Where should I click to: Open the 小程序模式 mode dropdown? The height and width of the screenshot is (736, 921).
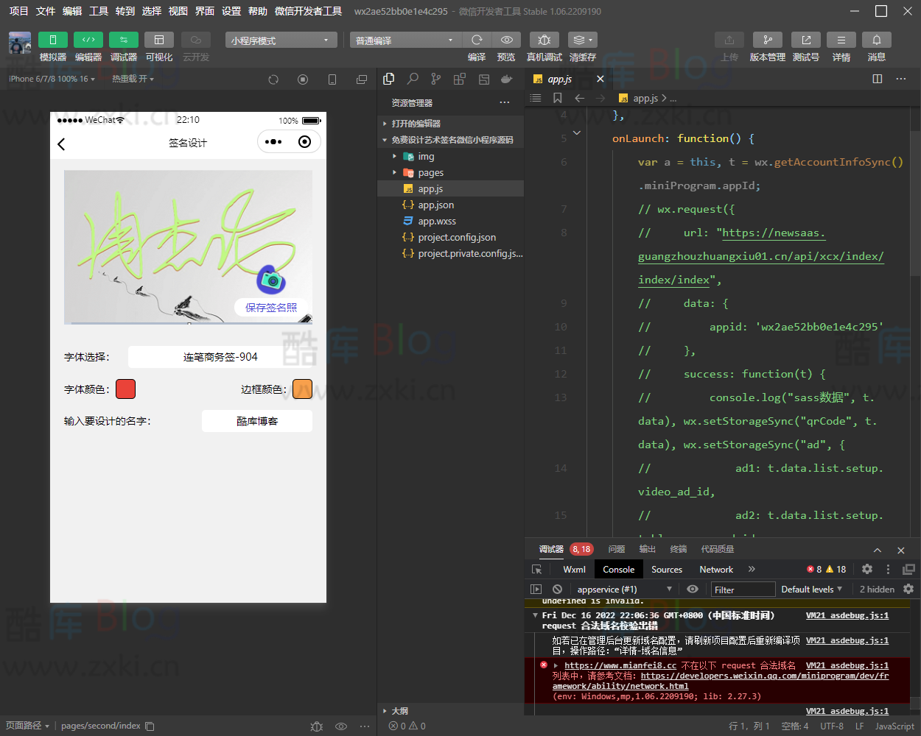point(280,40)
